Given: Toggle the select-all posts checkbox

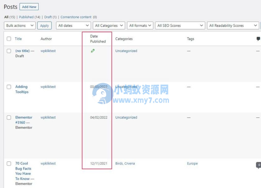Looking at the screenshot, I should (x=9, y=38).
